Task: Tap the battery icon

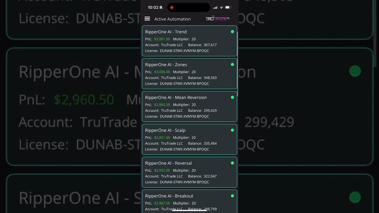Action: coord(228,7)
